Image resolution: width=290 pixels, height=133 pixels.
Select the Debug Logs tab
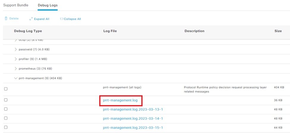48,5
